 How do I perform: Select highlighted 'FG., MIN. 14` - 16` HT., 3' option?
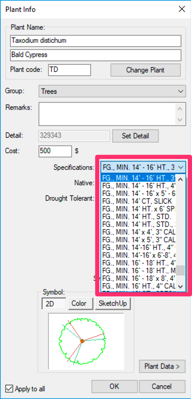click(139, 178)
